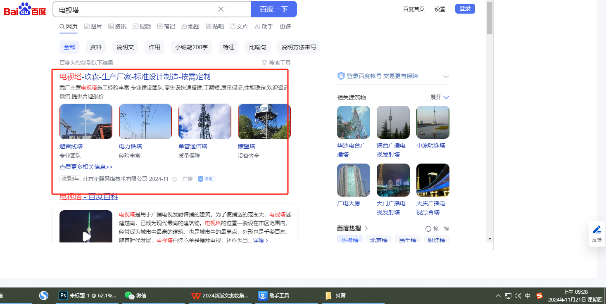Play the 百度百科 video thumbnail
The width and height of the screenshot is (606, 304).
point(86,226)
